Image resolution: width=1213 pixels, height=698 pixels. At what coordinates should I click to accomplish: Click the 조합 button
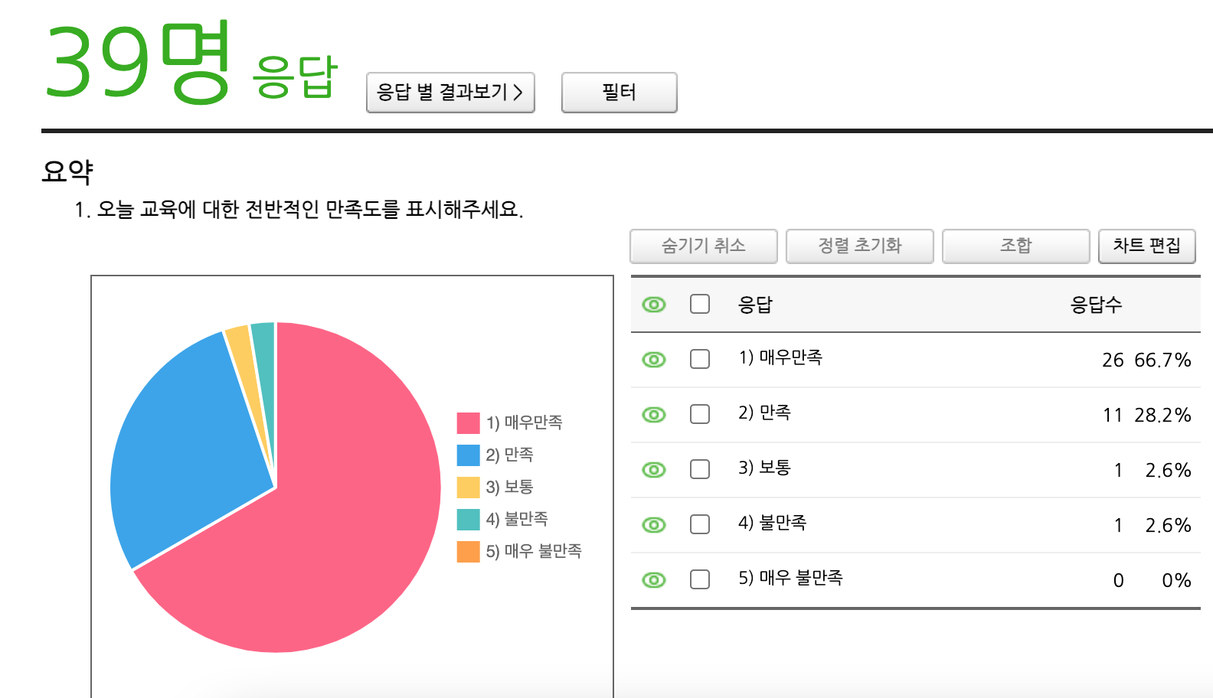[x=1015, y=246]
